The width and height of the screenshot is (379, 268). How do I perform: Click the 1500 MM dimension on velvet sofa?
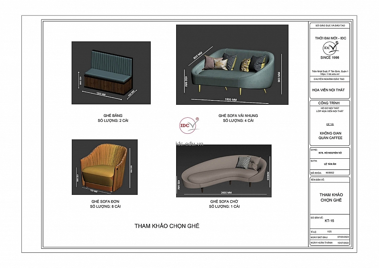click(x=230, y=99)
